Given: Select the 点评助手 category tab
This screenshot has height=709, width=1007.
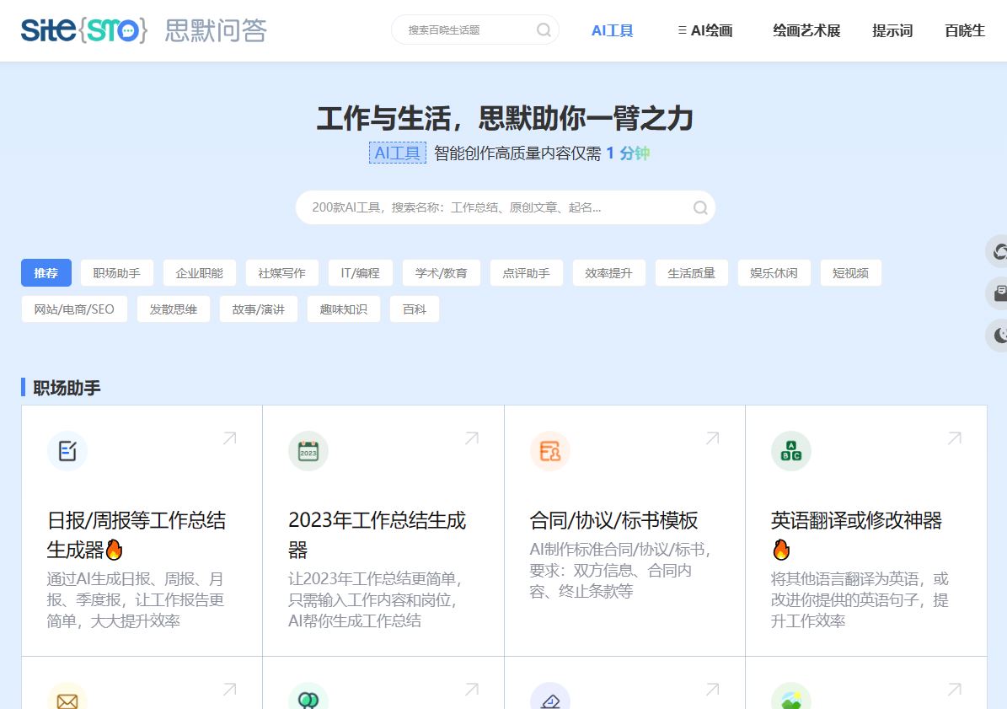Looking at the screenshot, I should [x=527, y=273].
